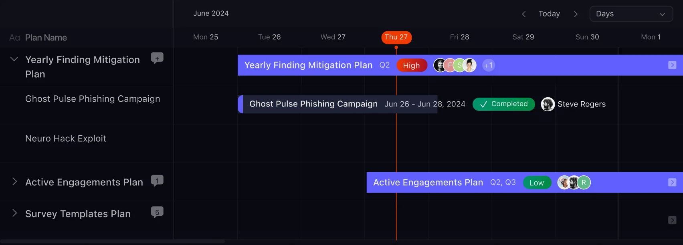Open Ghost Pulse Phishing Campaign timeline bar

pos(337,104)
